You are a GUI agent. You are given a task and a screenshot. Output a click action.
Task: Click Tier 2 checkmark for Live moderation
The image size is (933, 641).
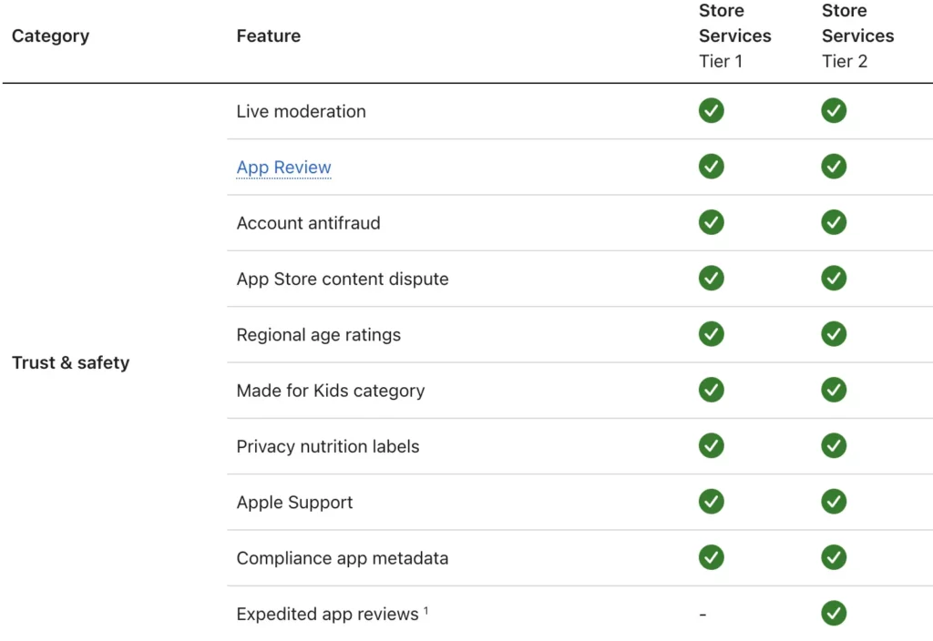[x=834, y=111]
